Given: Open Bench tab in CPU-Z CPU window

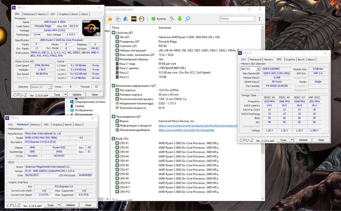Looking at the screenshot, I should pos(75,14).
